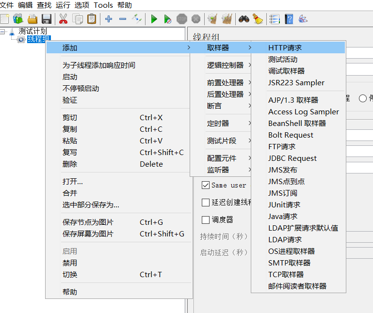The height and width of the screenshot is (313, 373).
Task: Click the Save disk icon in toolbar
Action: pyautogui.click(x=47, y=19)
